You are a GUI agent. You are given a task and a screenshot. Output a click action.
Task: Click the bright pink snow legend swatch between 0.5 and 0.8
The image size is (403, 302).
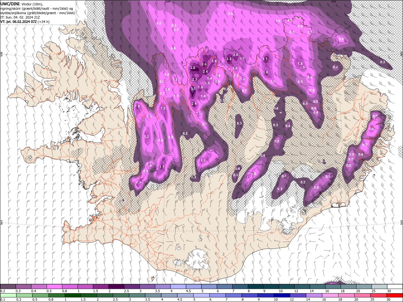coord(54,287)
